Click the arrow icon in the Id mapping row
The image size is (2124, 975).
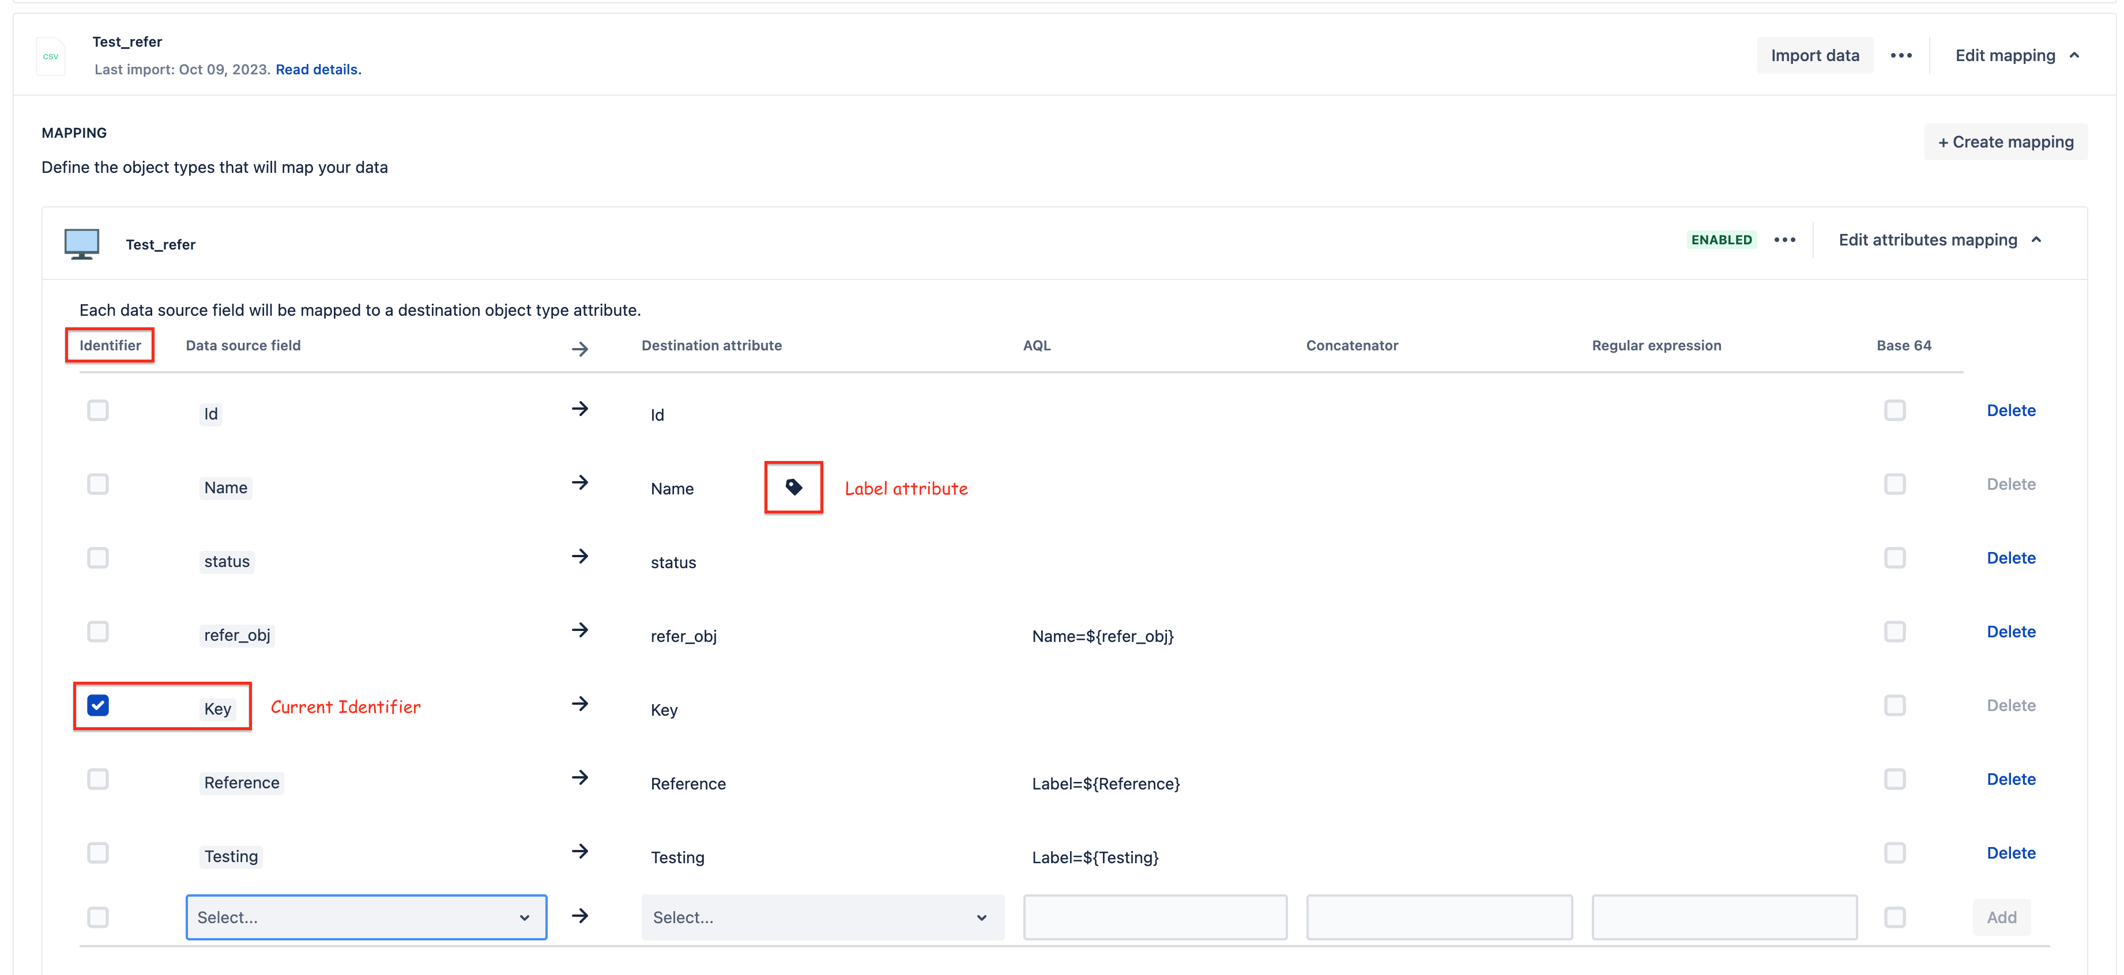(x=579, y=409)
